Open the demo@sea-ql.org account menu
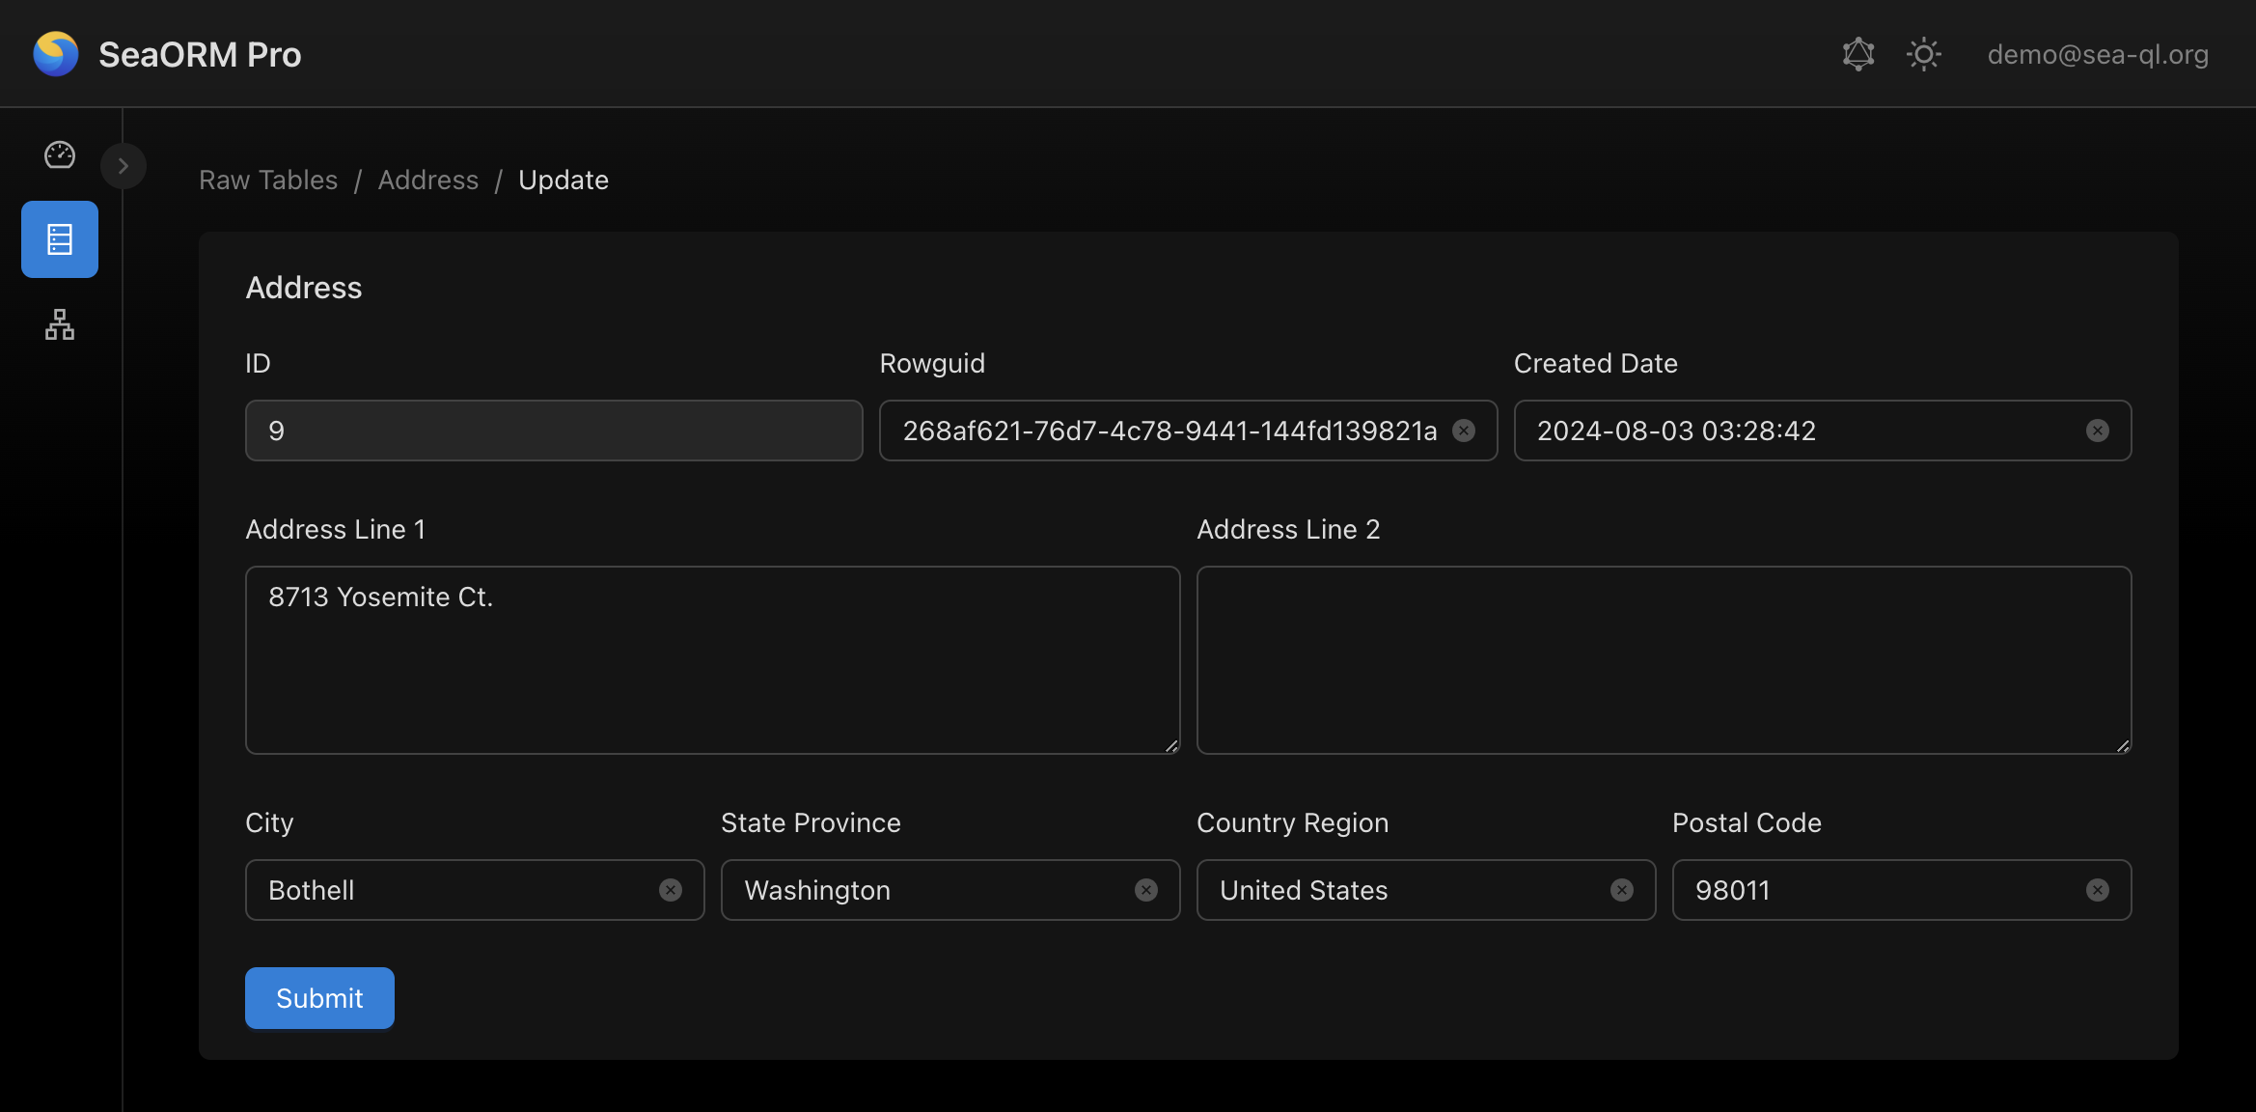This screenshot has width=2256, height=1112. [x=2098, y=54]
